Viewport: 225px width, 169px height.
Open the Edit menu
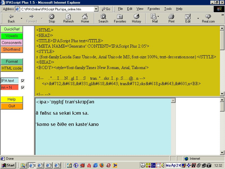click(x=130, y=9)
